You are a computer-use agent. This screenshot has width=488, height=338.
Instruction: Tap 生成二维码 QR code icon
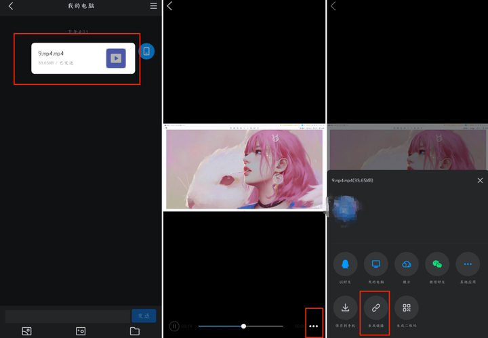[x=407, y=308]
